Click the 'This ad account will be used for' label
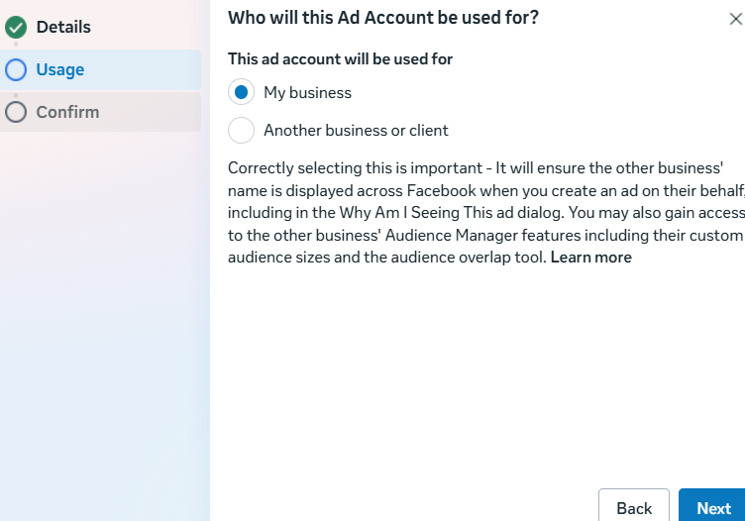The width and height of the screenshot is (745, 521). click(x=340, y=59)
